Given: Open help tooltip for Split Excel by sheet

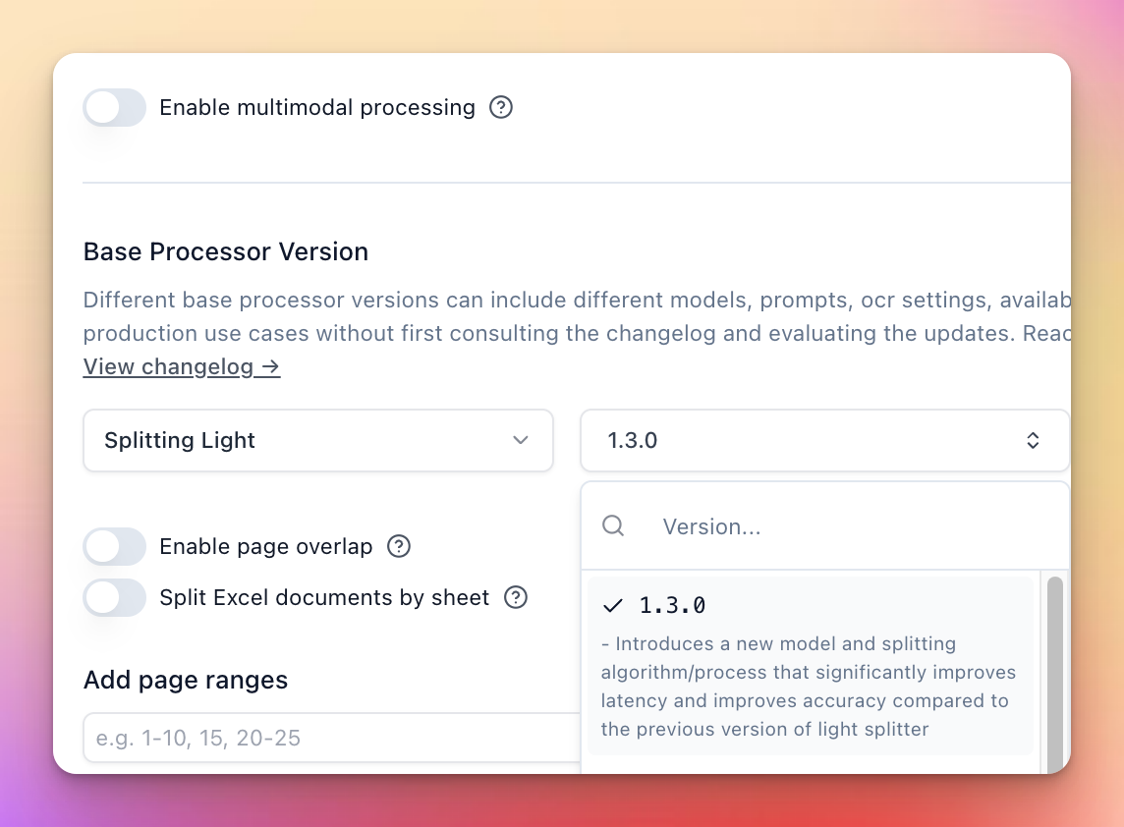Looking at the screenshot, I should (x=516, y=598).
